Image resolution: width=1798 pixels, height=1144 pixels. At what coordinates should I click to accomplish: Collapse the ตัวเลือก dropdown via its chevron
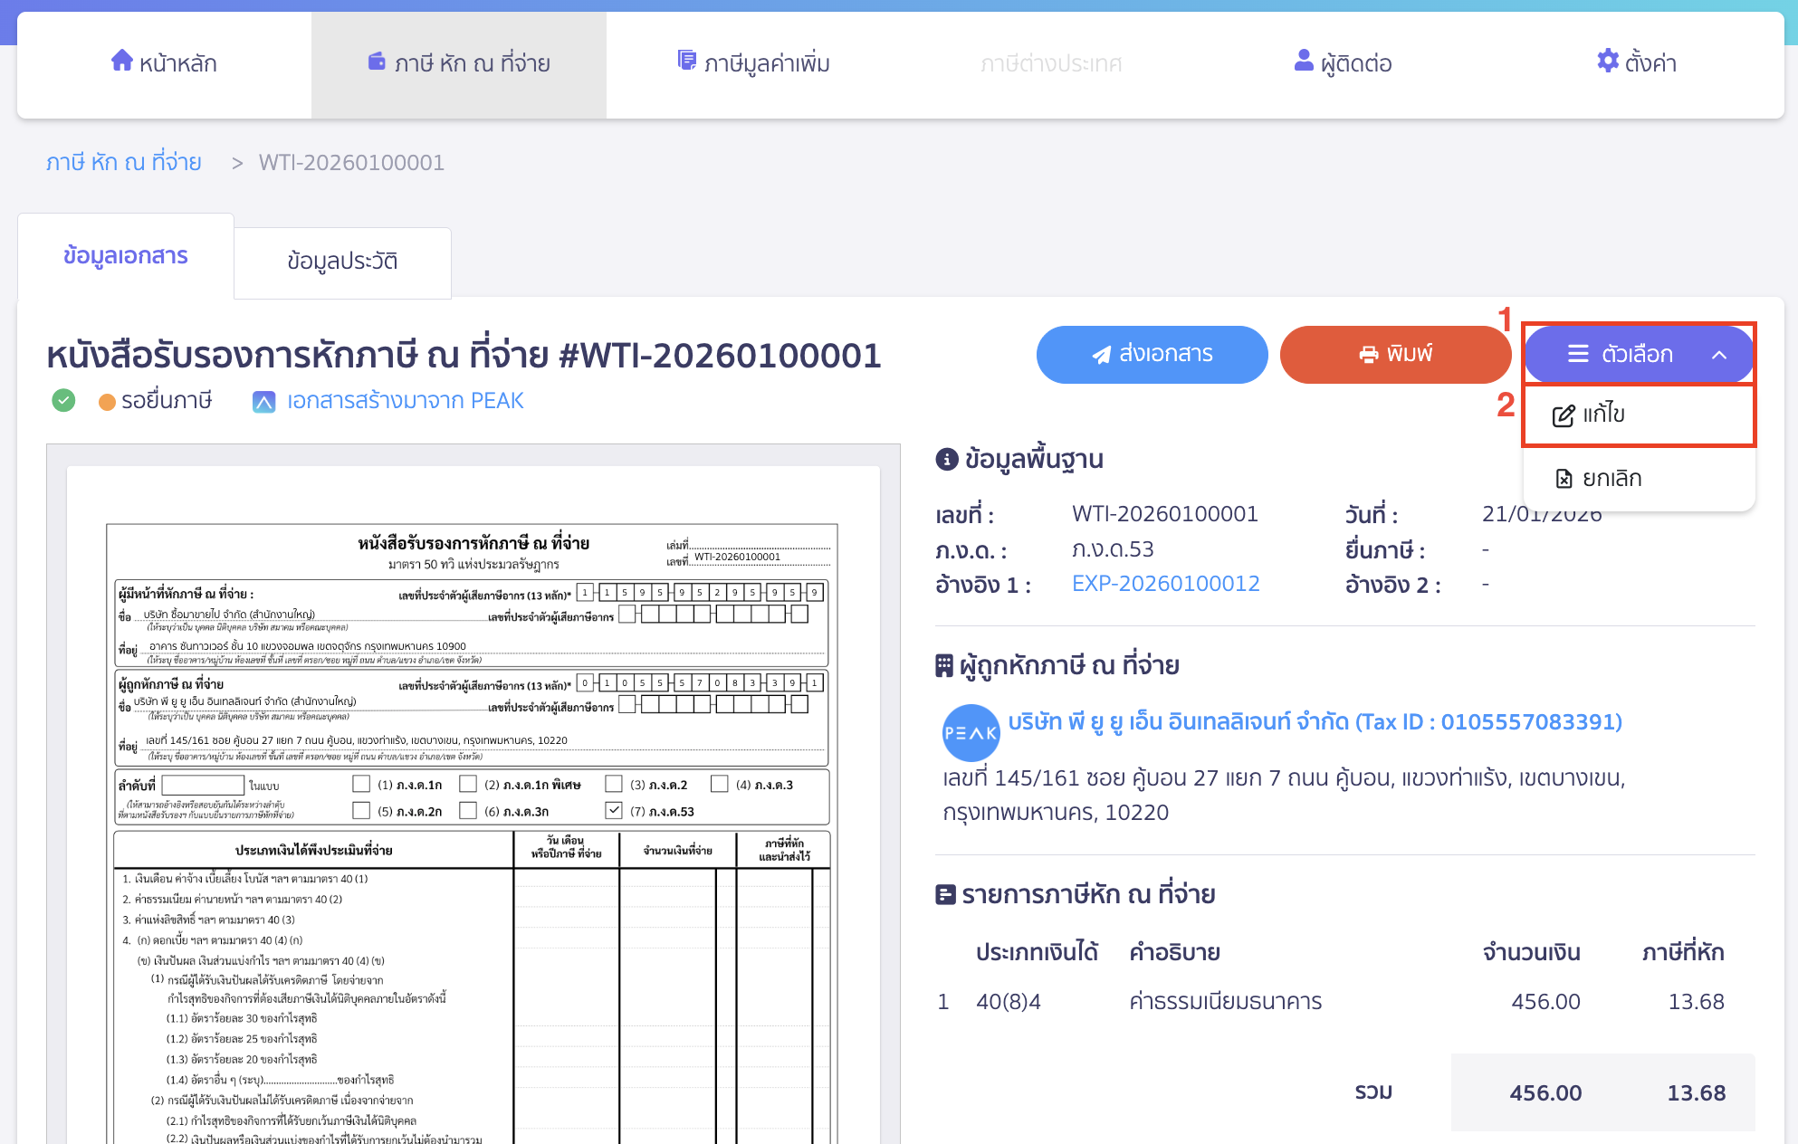point(1720,354)
